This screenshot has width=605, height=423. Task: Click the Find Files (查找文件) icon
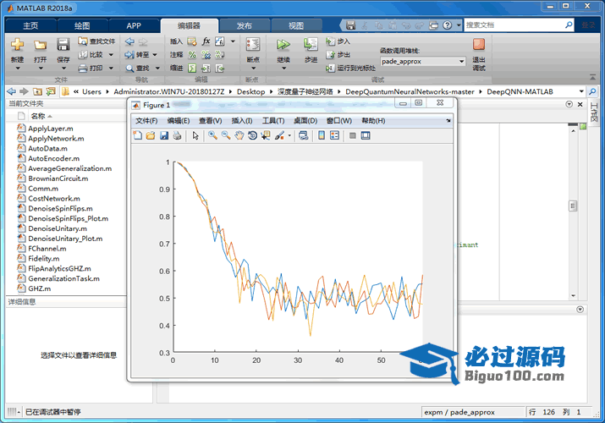[83, 41]
